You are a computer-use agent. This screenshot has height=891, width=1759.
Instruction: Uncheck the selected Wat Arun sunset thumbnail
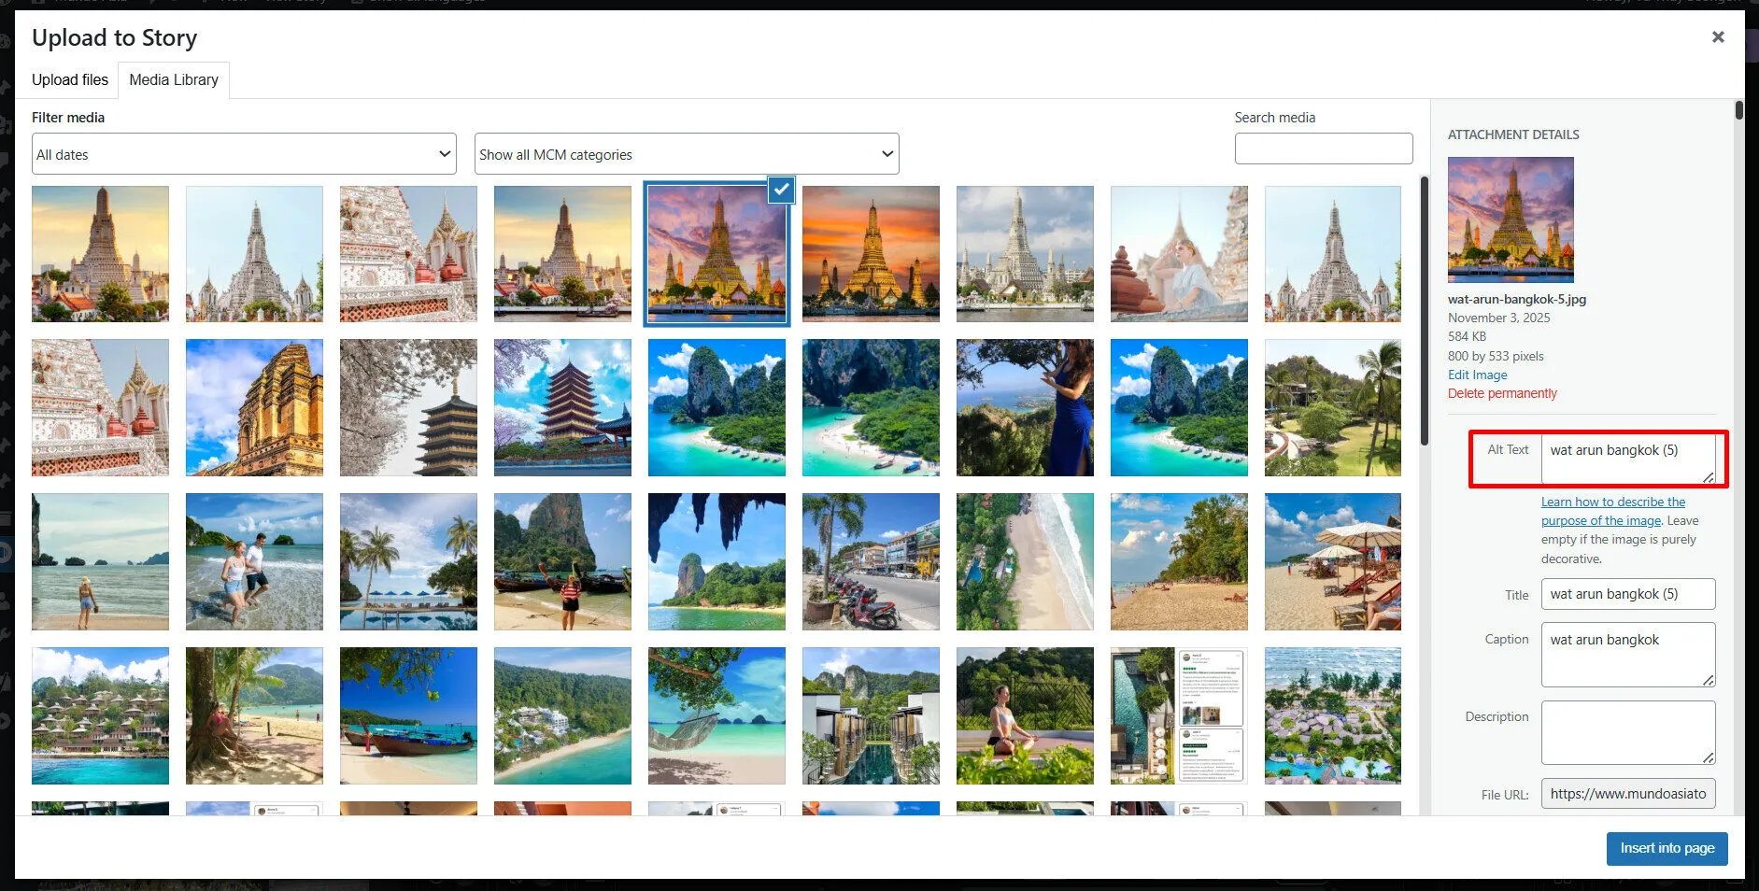[781, 190]
